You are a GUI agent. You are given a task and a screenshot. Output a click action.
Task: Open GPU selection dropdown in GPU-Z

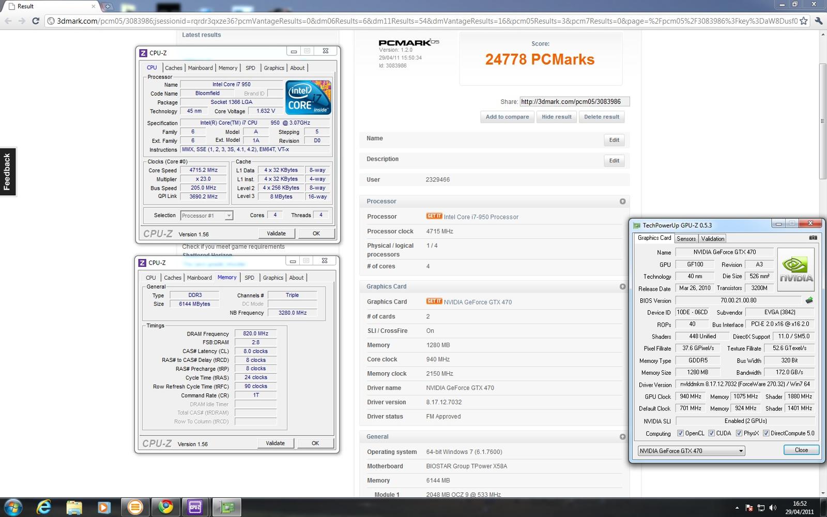pos(691,451)
